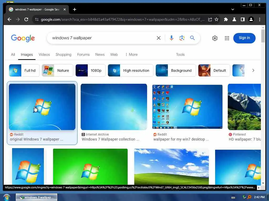269x201 pixels.
Task: Click the address bar URL
Action: pos(122,19)
